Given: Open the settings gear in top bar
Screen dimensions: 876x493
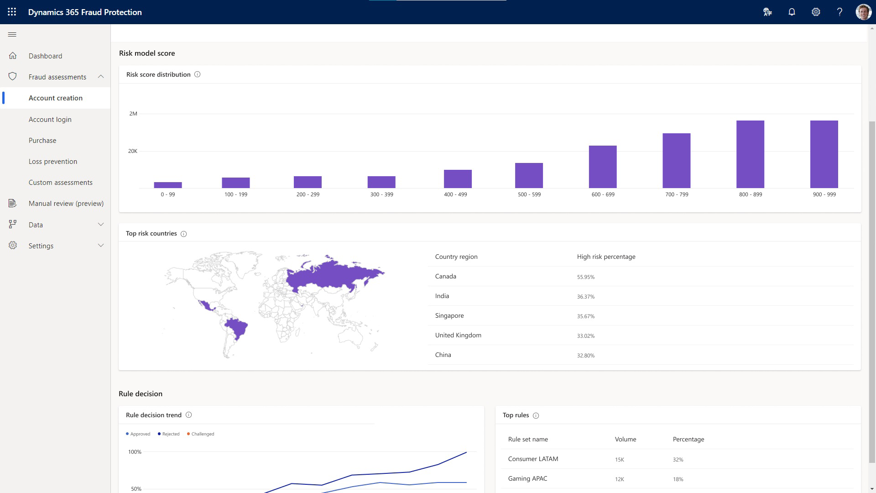Looking at the screenshot, I should [816, 12].
